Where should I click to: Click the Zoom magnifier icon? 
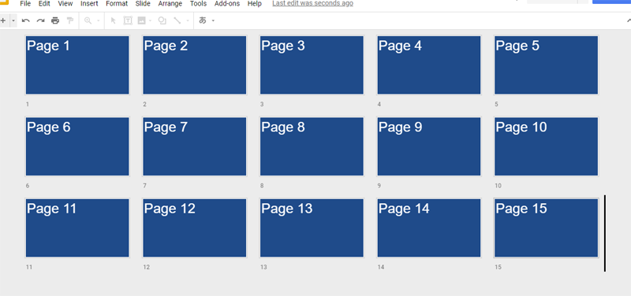[x=88, y=20]
